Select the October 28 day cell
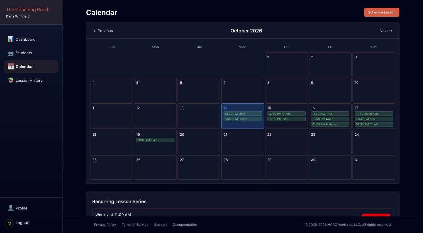Screen dimensions: 423x233 tap(243, 168)
